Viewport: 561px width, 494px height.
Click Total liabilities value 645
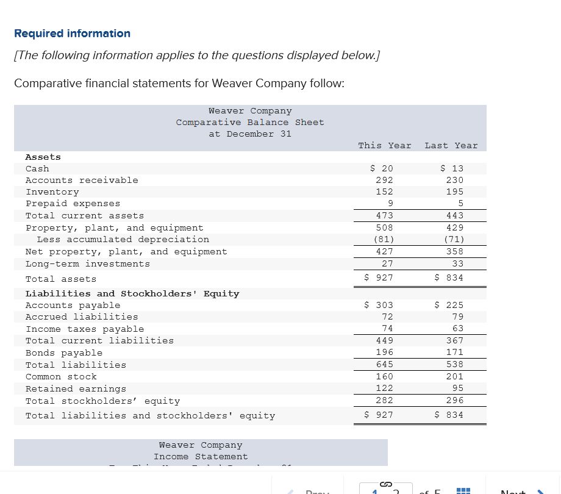(x=385, y=365)
